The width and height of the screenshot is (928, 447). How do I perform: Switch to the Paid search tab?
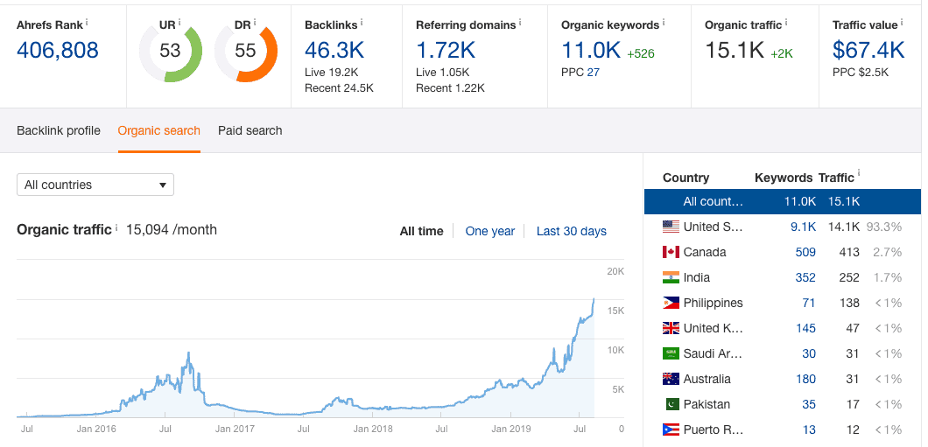click(x=250, y=130)
